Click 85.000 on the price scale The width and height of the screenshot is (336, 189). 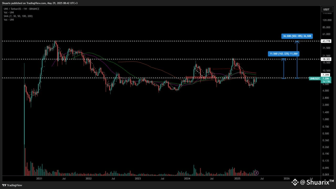point(327,27)
